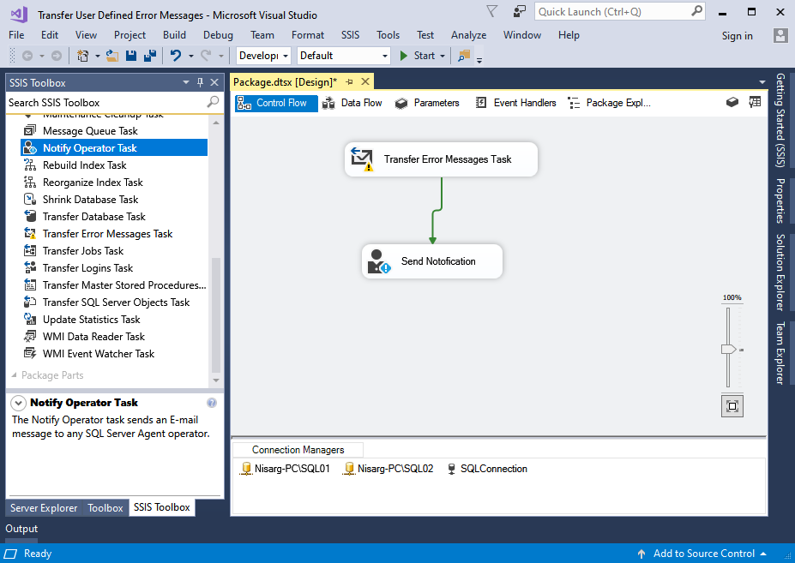Viewport: 795px width, 563px height.
Task: Click the Open File toolbar icon
Action: click(x=112, y=56)
